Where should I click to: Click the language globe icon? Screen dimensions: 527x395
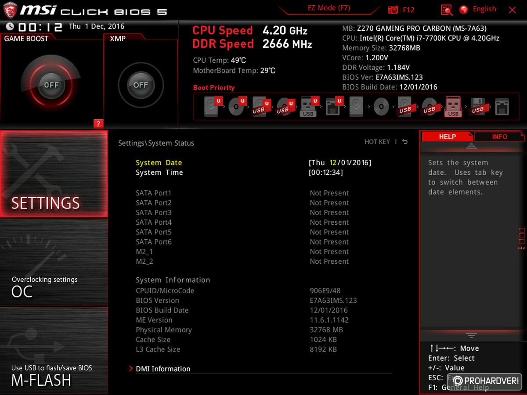pyautogui.click(x=464, y=10)
